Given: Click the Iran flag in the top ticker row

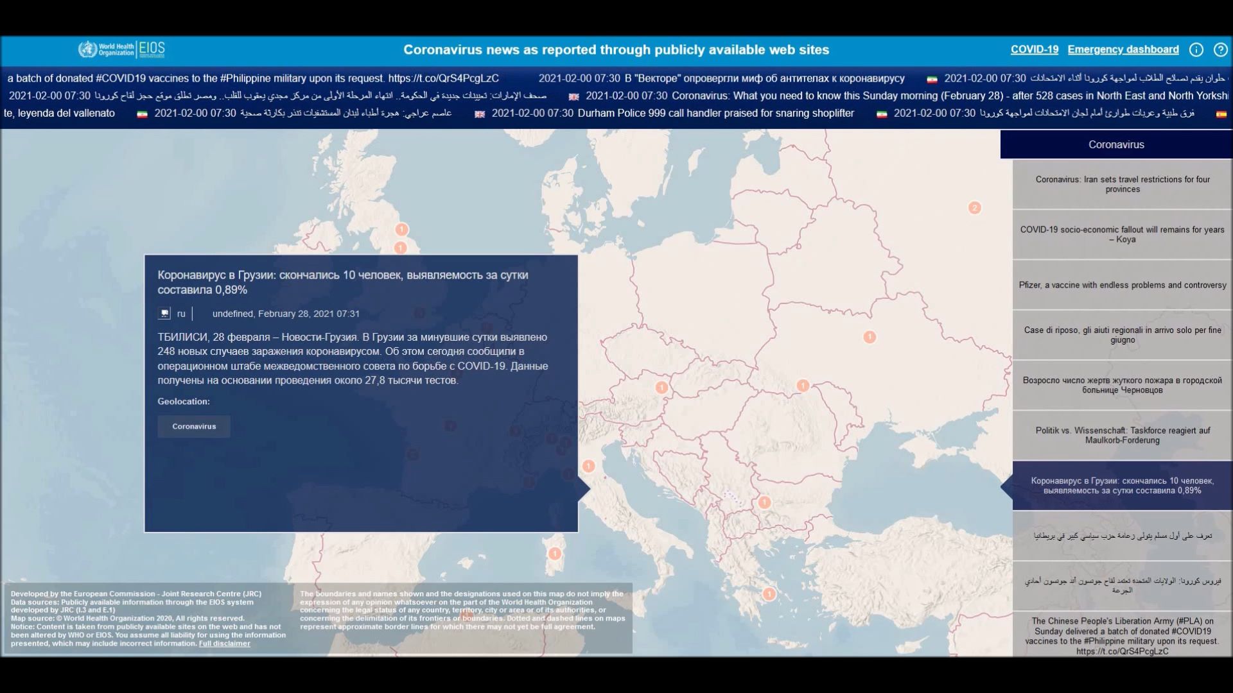Looking at the screenshot, I should [932, 80].
